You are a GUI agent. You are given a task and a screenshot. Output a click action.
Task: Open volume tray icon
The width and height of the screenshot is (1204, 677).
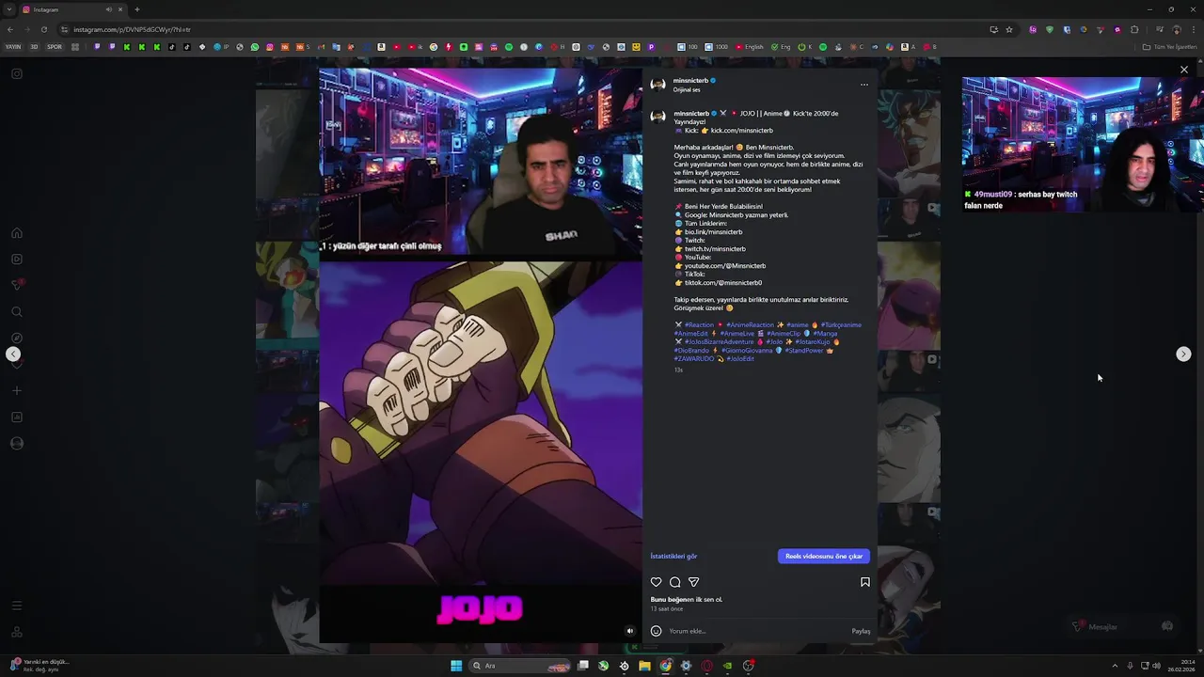tap(1156, 666)
